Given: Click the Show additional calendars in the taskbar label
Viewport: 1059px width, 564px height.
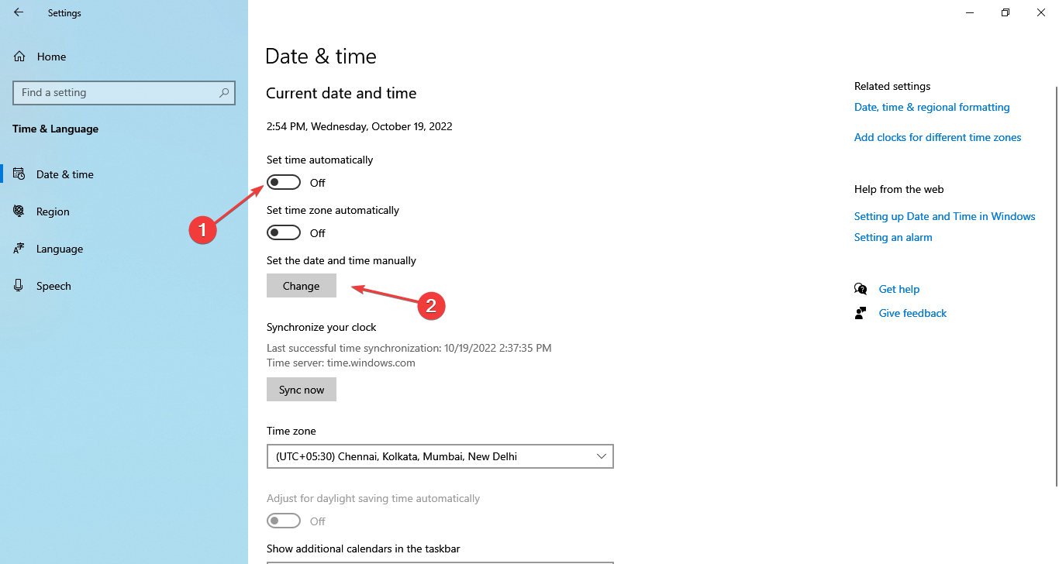Looking at the screenshot, I should (363, 549).
